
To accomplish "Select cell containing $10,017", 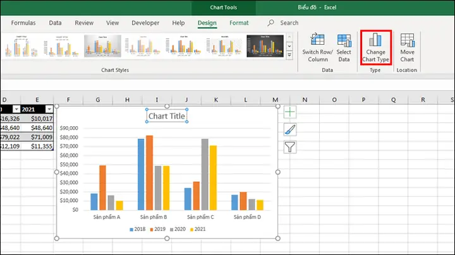I will (x=37, y=119).
